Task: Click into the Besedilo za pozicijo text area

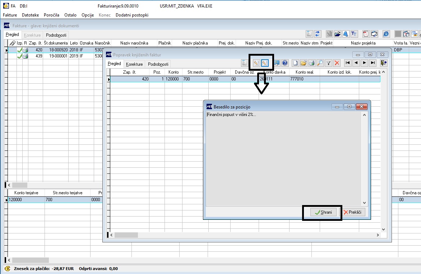Action: tap(284, 159)
